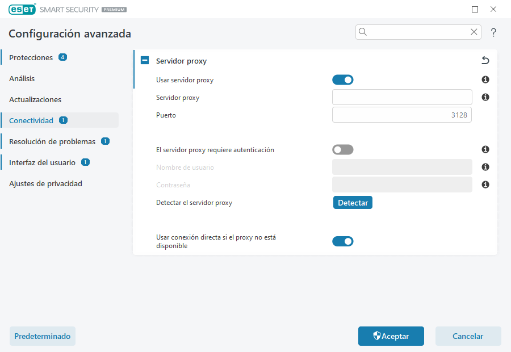
Task: Click the revert arrow beside Servidor proxy
Action: coord(484,60)
